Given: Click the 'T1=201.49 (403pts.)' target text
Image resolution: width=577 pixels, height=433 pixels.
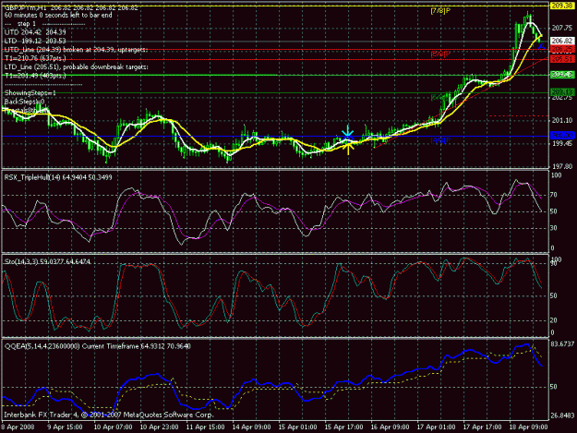Looking at the screenshot, I should (x=35, y=76).
